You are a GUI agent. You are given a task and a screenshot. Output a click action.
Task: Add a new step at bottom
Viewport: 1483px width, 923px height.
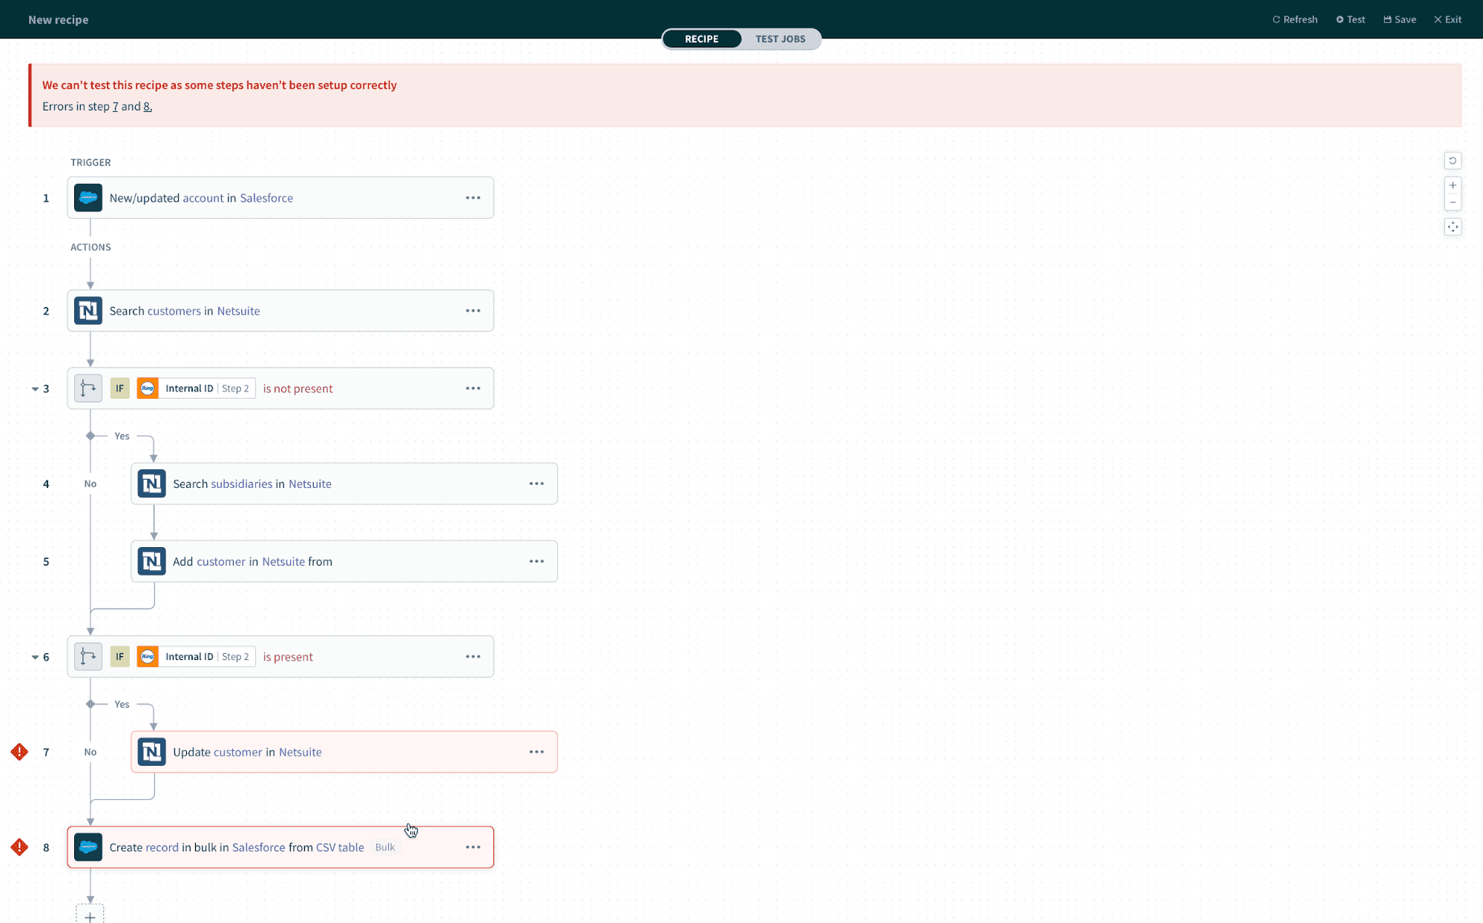point(90,916)
